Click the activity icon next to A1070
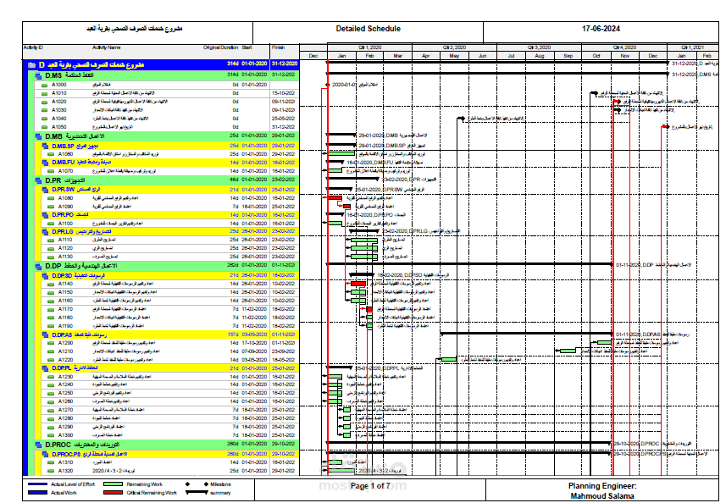Viewport: 726px width, 503px height. tap(51, 172)
